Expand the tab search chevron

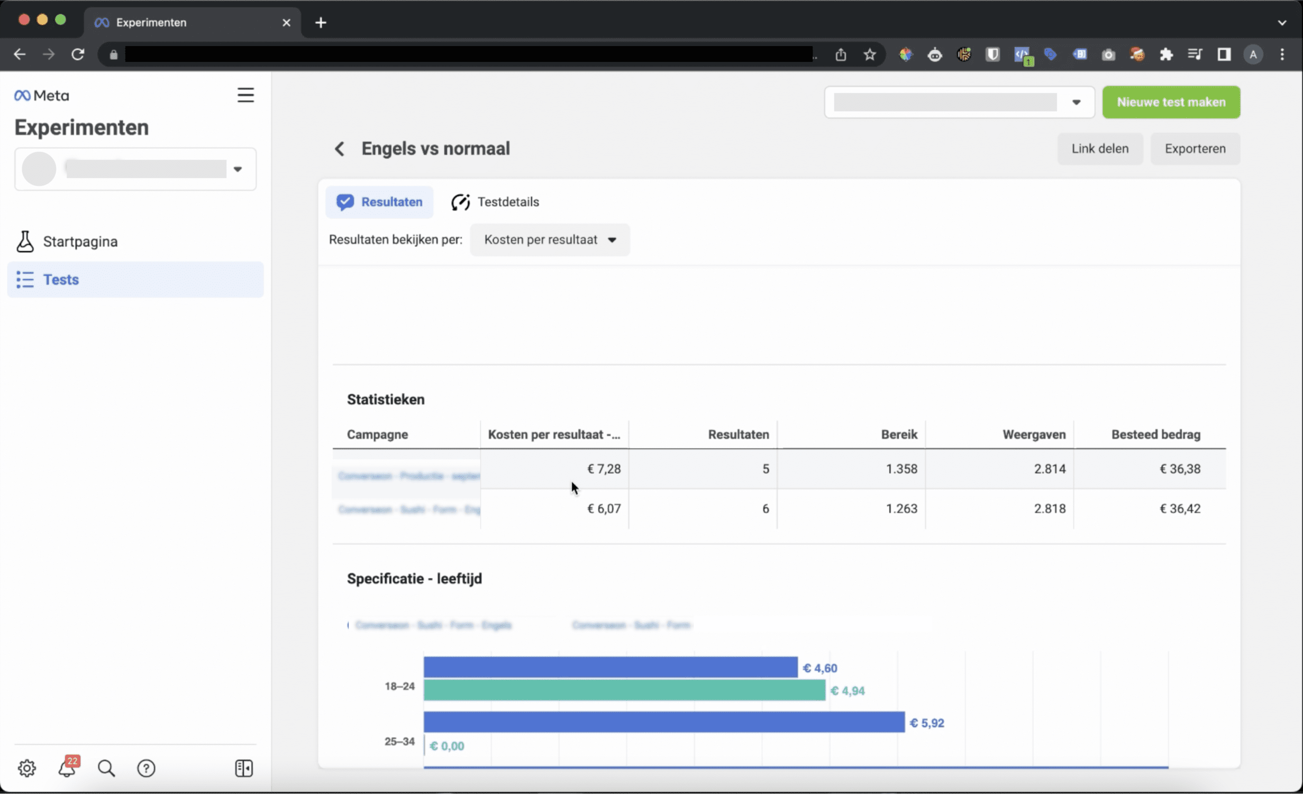pos(1282,23)
